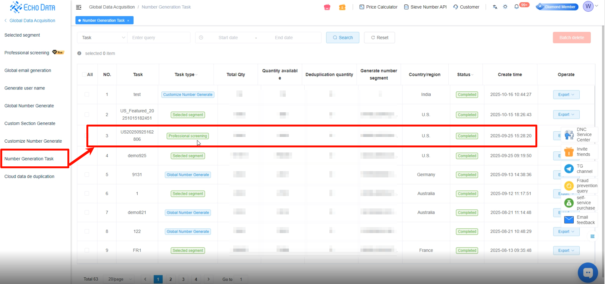This screenshot has height=284, width=605.
Task: Open Global Number Generate in the sidebar
Action: [29, 106]
